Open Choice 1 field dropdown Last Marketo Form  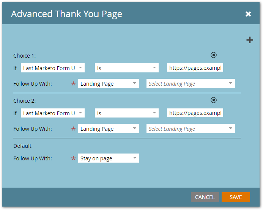(53, 68)
